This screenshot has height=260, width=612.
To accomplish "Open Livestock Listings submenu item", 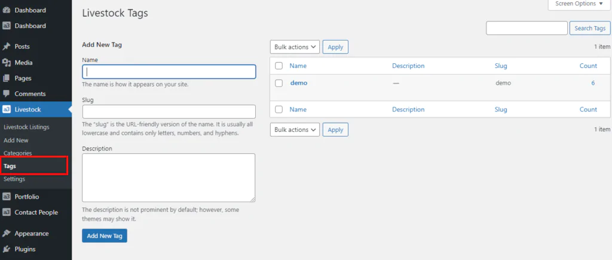I will (x=26, y=127).
